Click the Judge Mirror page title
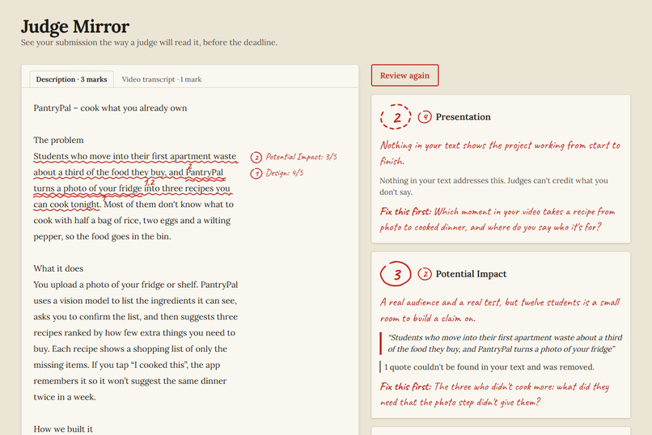The height and width of the screenshot is (435, 652). tap(75, 27)
